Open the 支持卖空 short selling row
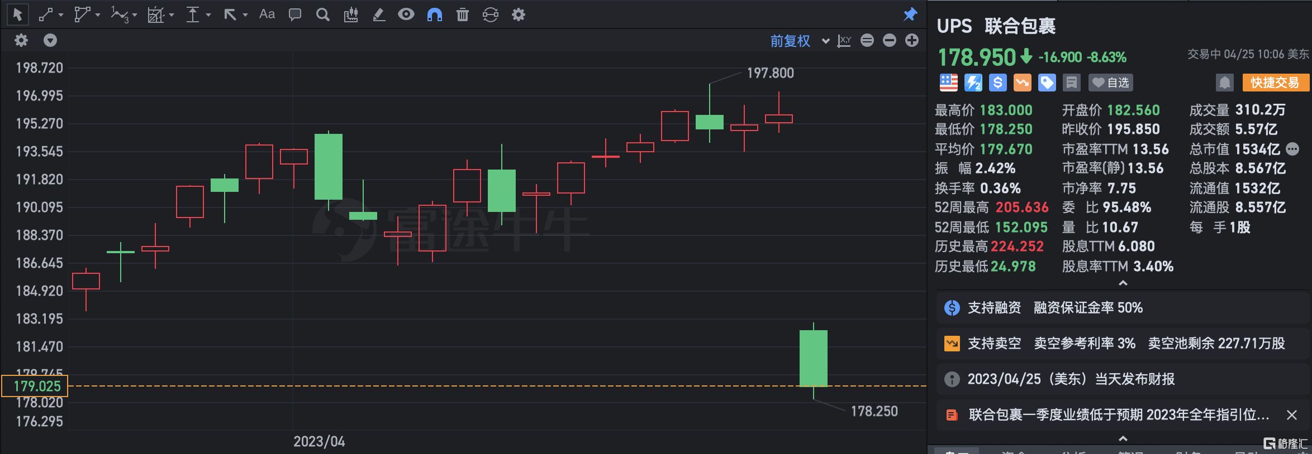Screen dimensions: 1312x454 pyautogui.click(x=1123, y=344)
